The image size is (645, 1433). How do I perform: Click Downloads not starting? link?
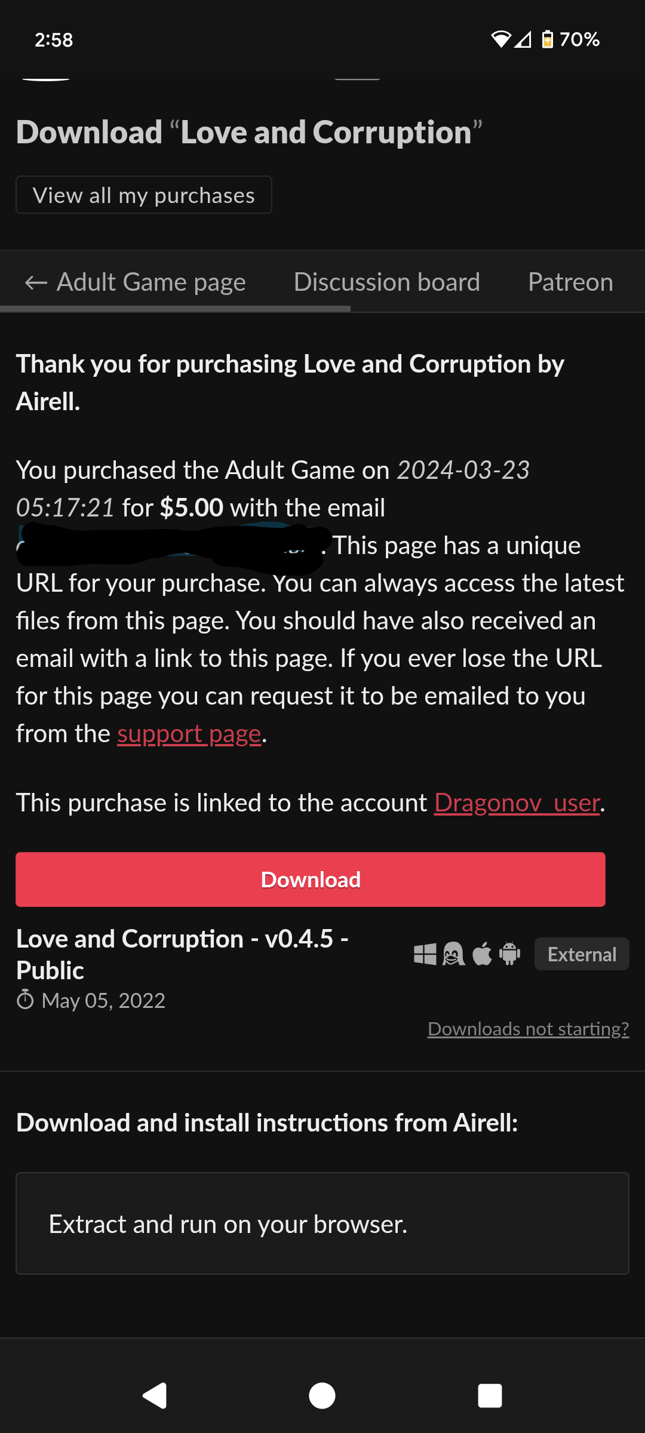[528, 1029]
